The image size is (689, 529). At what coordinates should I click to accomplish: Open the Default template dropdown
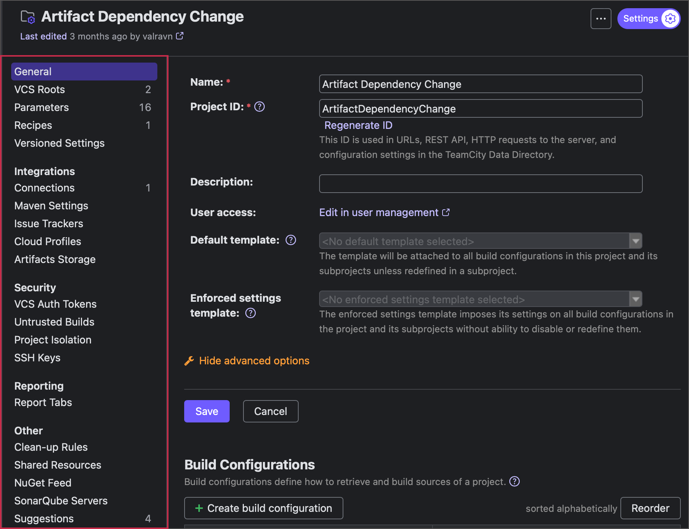[636, 241]
